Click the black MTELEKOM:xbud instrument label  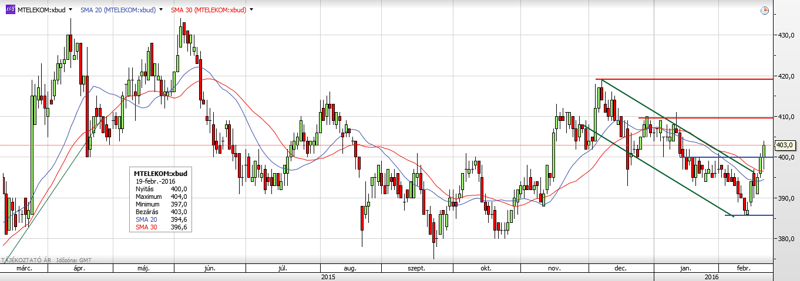tap(42, 10)
